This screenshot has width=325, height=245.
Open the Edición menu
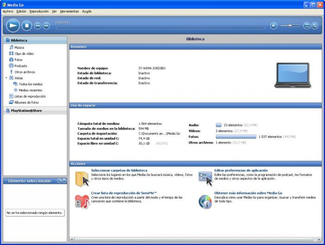pos(21,11)
